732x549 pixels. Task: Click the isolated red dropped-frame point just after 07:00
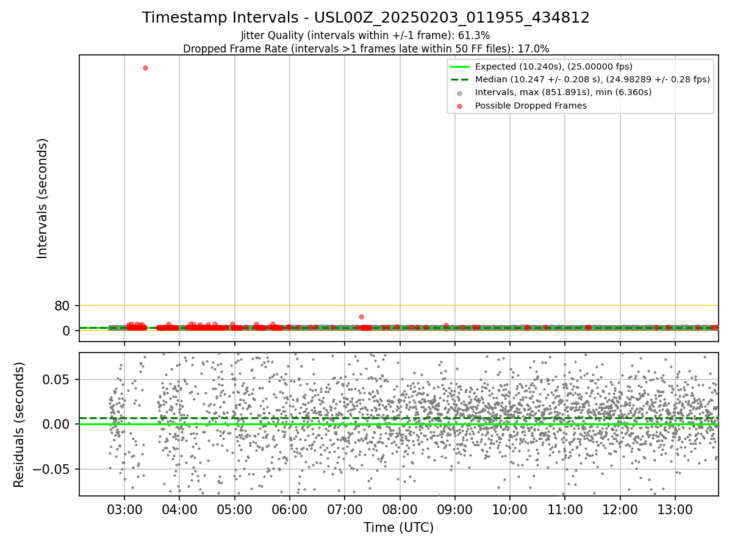(361, 317)
